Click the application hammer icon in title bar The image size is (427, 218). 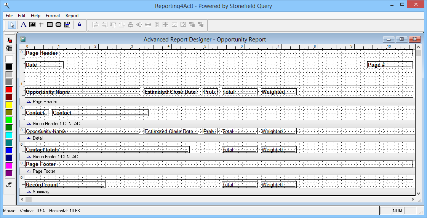[6, 5]
